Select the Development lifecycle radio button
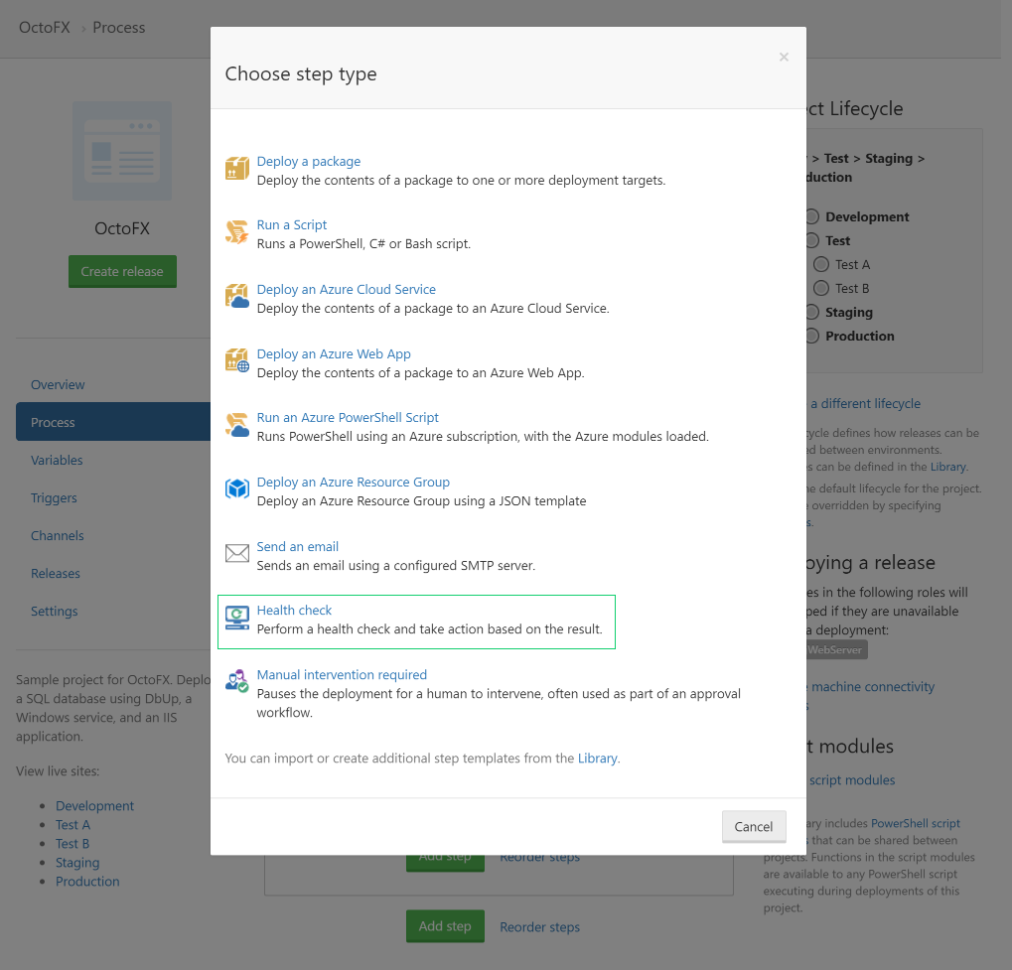The width and height of the screenshot is (1012, 970). tap(811, 216)
